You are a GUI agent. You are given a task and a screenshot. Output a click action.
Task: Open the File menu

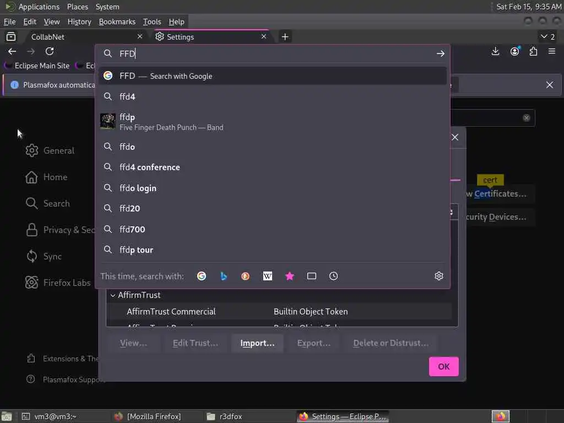pos(10,22)
